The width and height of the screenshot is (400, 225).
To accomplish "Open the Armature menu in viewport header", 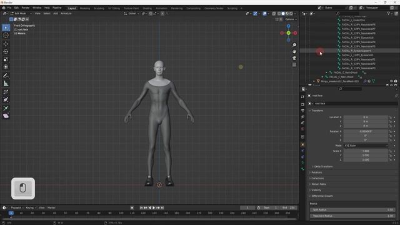I will pyautogui.click(x=66, y=14).
